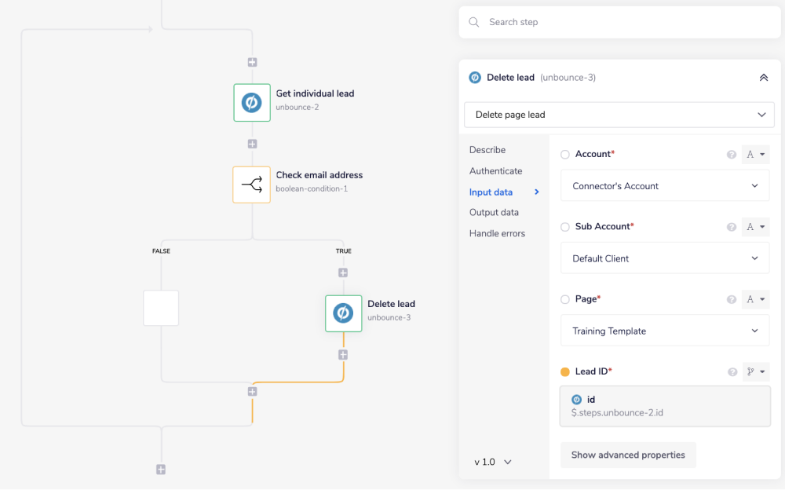Click help icon next to Sub Account
The image size is (785, 490).
(x=732, y=227)
